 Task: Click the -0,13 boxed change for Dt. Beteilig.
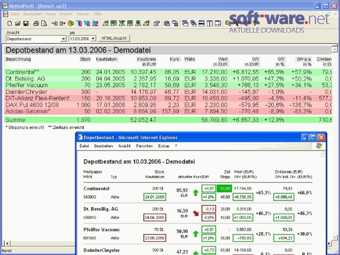(x=208, y=209)
